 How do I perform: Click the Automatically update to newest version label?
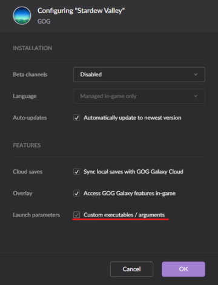[133, 117]
